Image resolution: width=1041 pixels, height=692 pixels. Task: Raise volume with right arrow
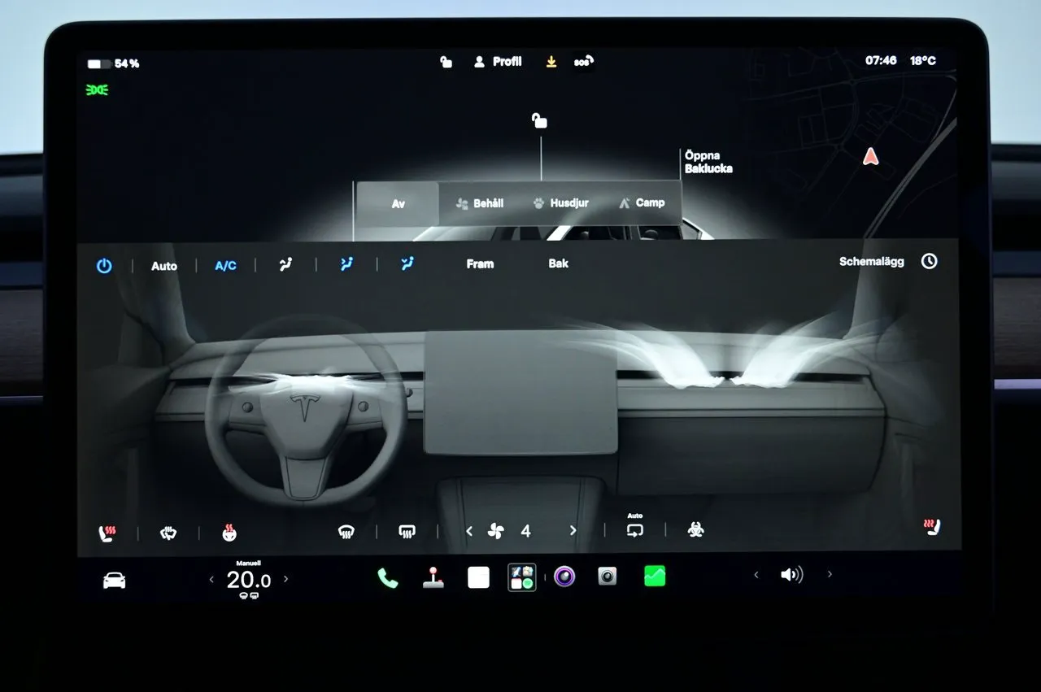pos(830,574)
